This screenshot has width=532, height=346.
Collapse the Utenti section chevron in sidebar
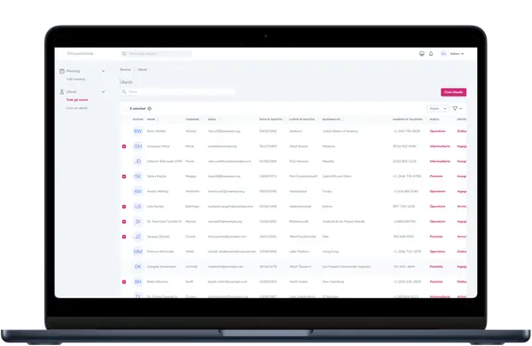(103, 92)
